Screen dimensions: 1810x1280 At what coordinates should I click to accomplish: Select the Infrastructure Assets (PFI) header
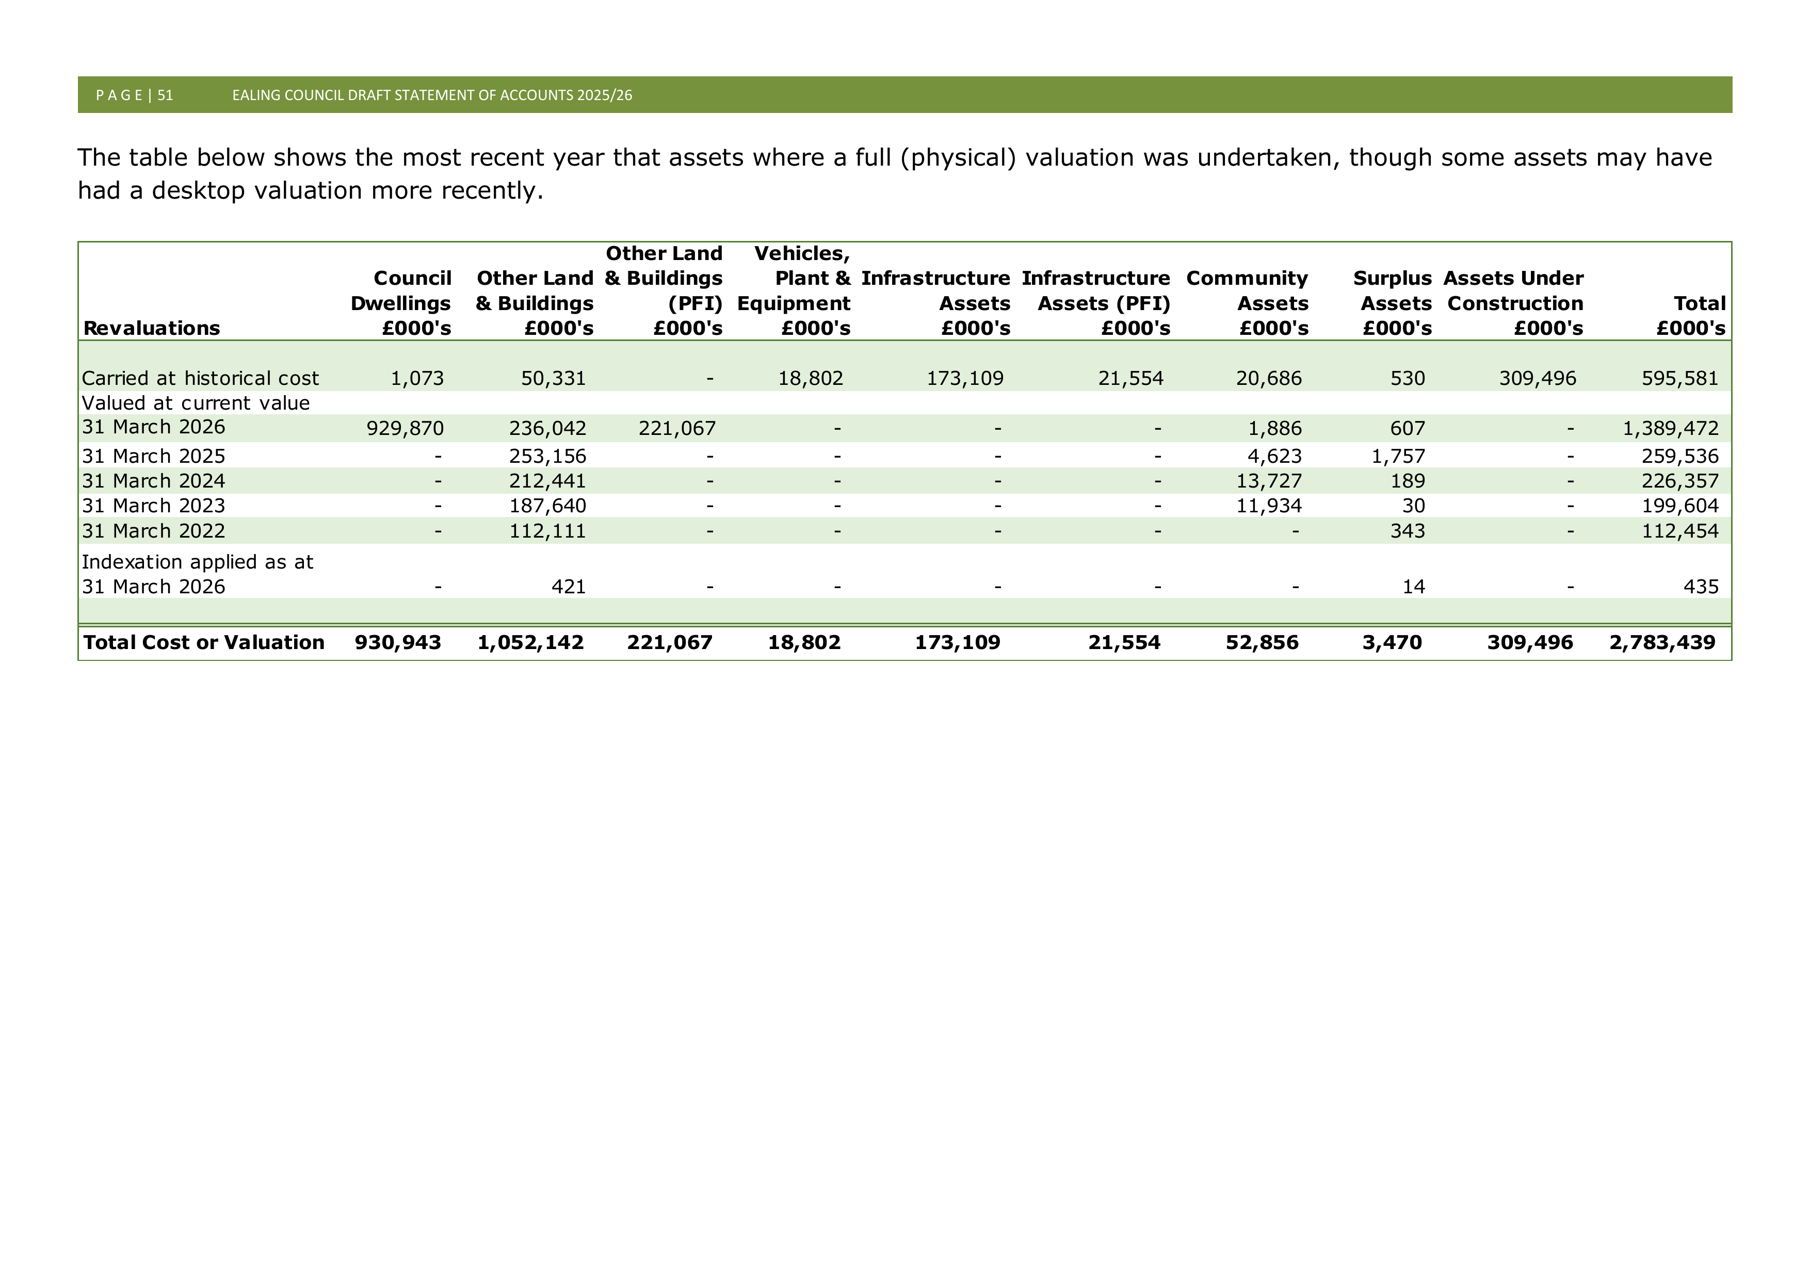point(1096,303)
